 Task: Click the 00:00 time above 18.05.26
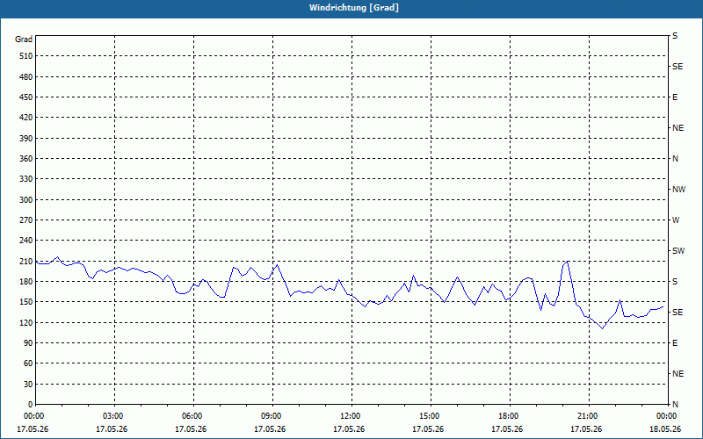point(668,416)
